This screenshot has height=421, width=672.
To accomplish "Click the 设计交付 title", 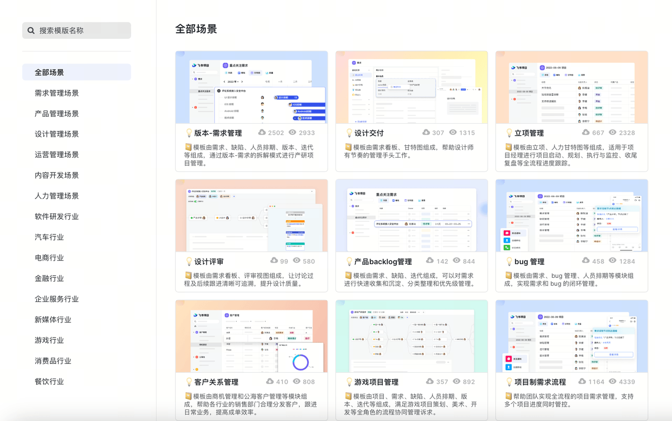I will pyautogui.click(x=369, y=133).
